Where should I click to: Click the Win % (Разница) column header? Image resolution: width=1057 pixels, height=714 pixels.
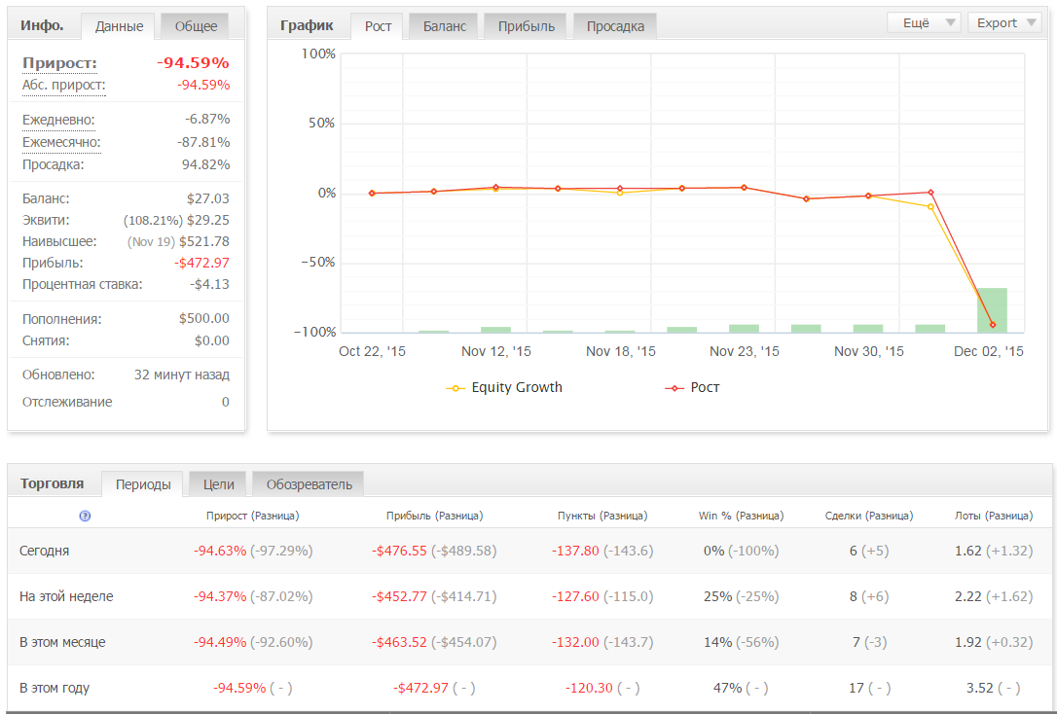[741, 516]
